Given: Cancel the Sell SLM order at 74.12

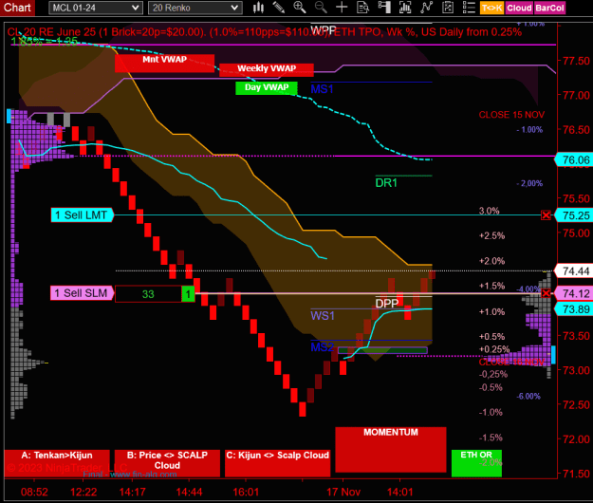Looking at the screenshot, I should [x=546, y=293].
